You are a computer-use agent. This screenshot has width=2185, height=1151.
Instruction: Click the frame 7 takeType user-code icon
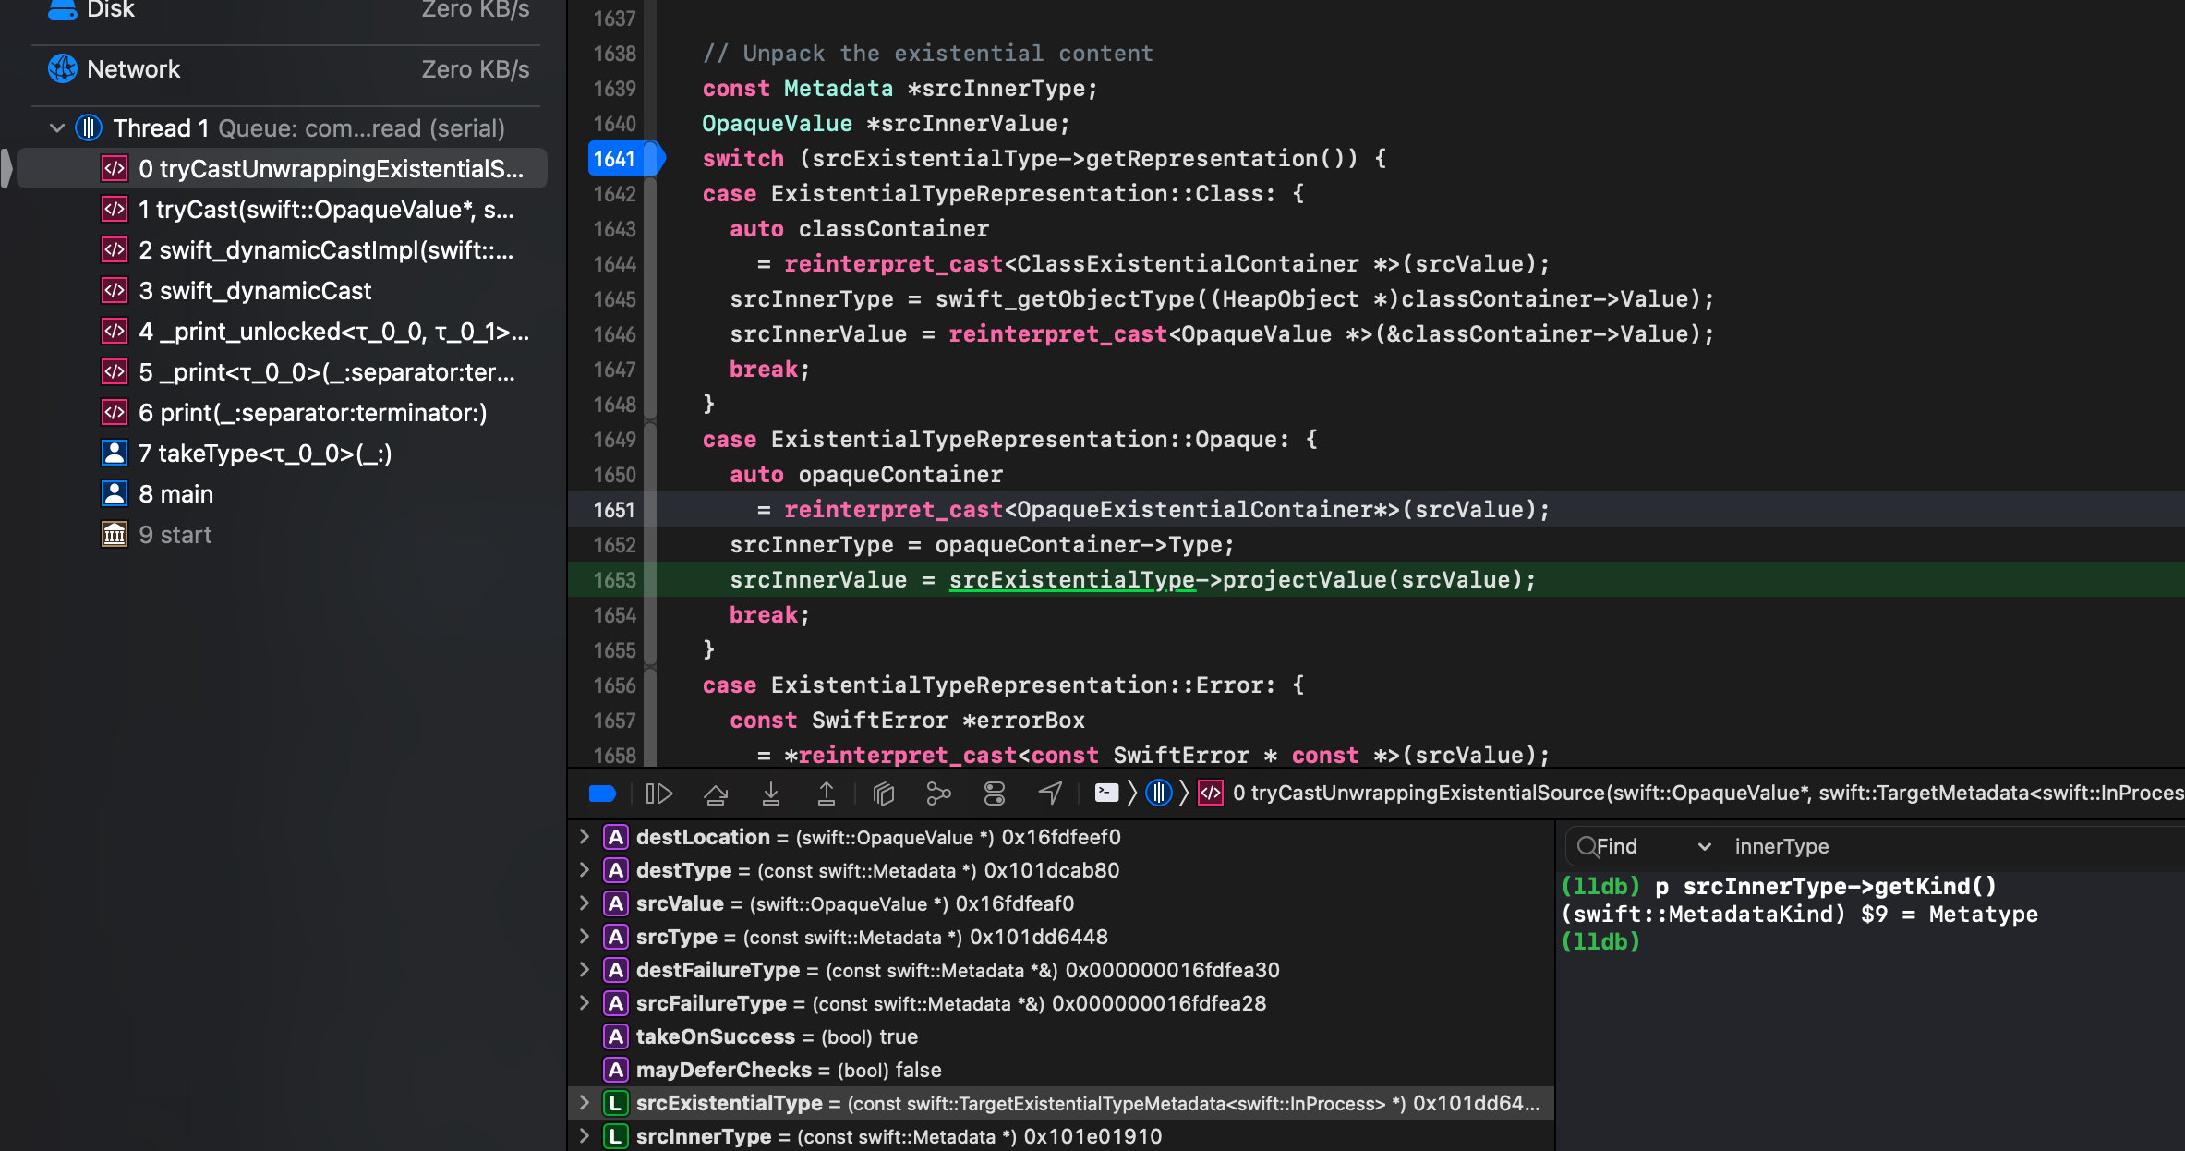tap(115, 454)
